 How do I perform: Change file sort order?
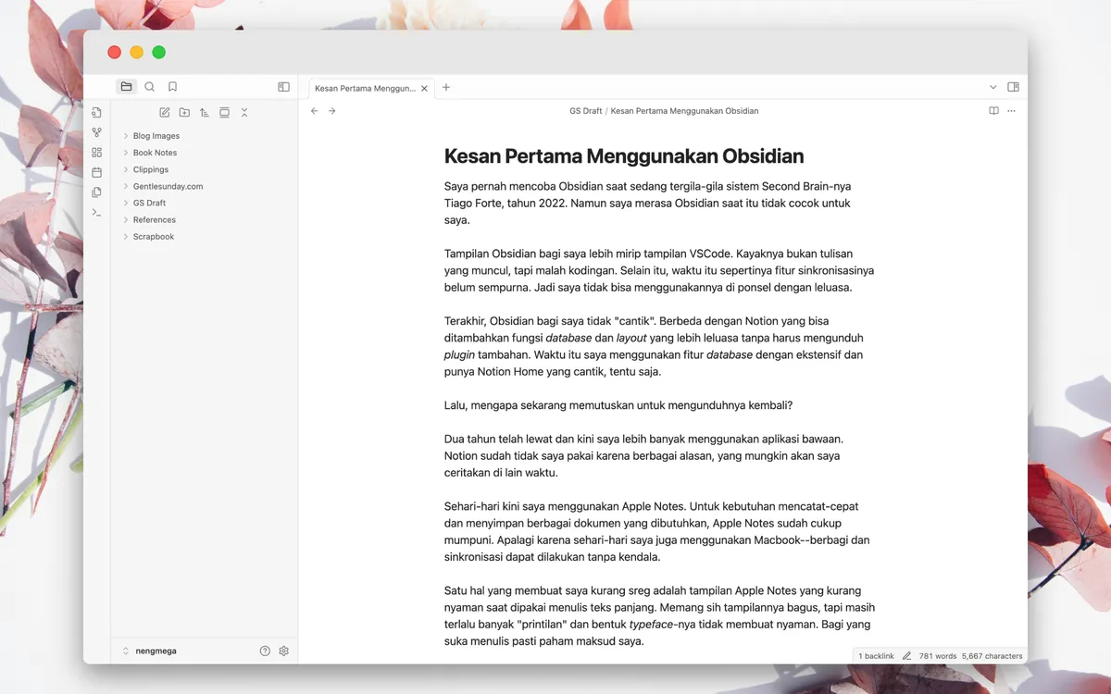coord(205,113)
